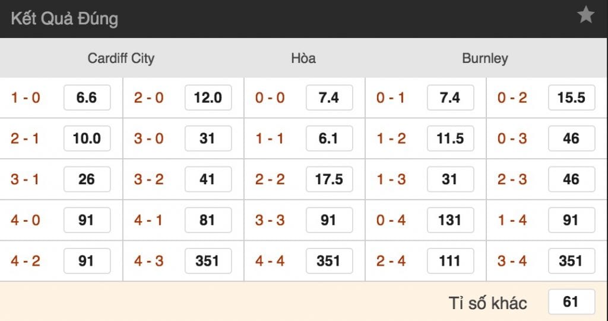Image resolution: width=608 pixels, height=321 pixels.
Task: Click the Kết Quả Đúng header title
Action: (64, 18)
